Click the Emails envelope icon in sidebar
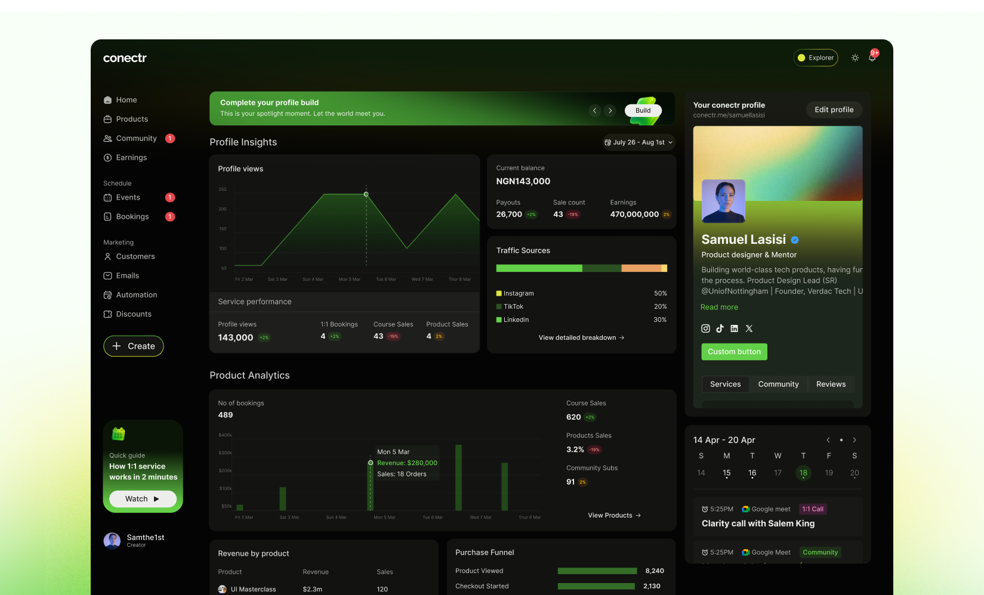 coord(107,275)
